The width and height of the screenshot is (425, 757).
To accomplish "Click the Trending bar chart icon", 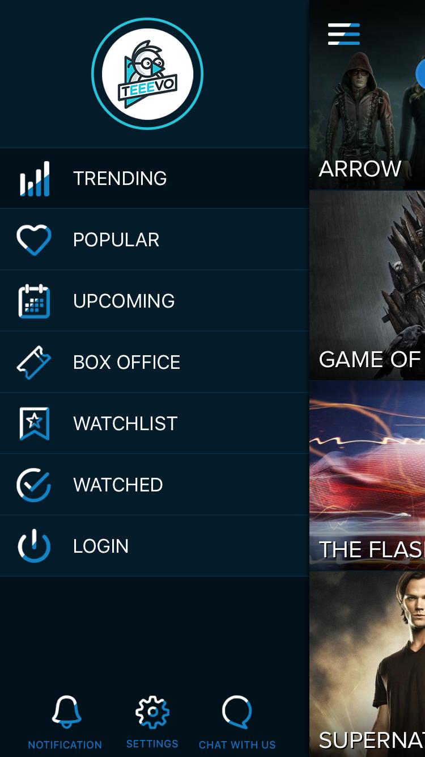I will tap(35, 179).
